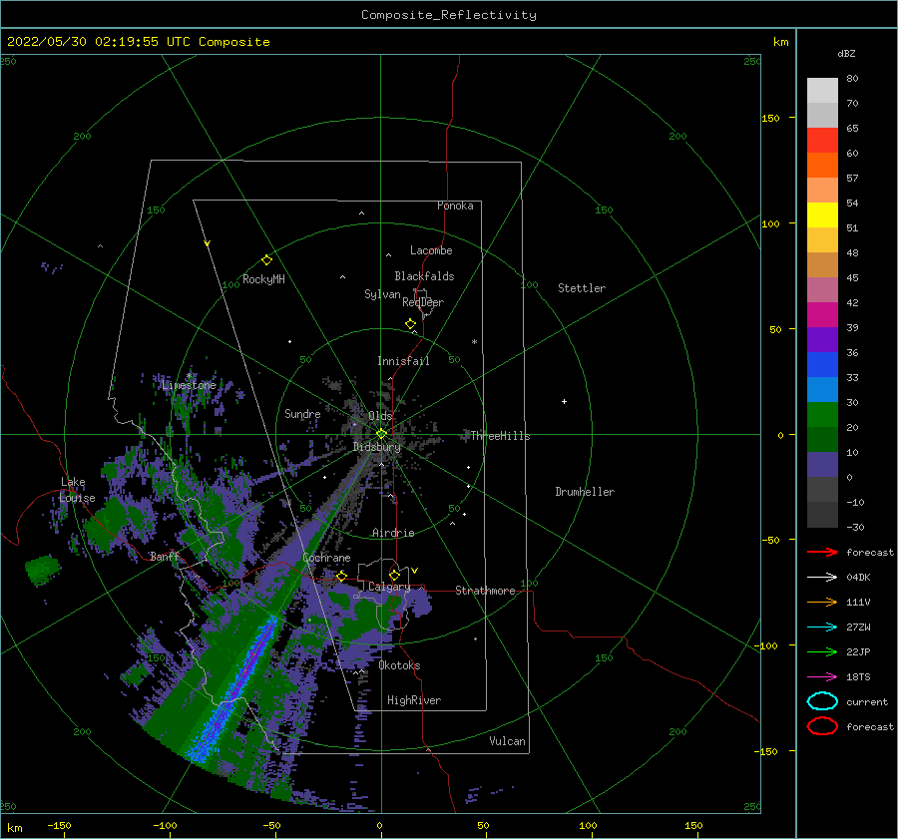Click the Cochrane city label

pos(326,558)
